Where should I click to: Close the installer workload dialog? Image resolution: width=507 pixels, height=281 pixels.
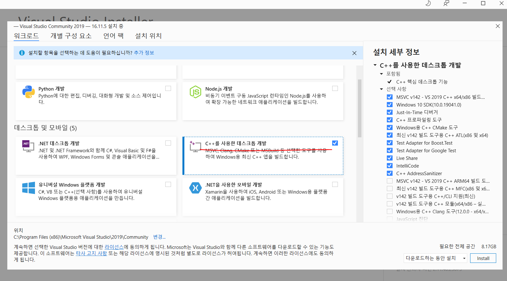coord(498,26)
